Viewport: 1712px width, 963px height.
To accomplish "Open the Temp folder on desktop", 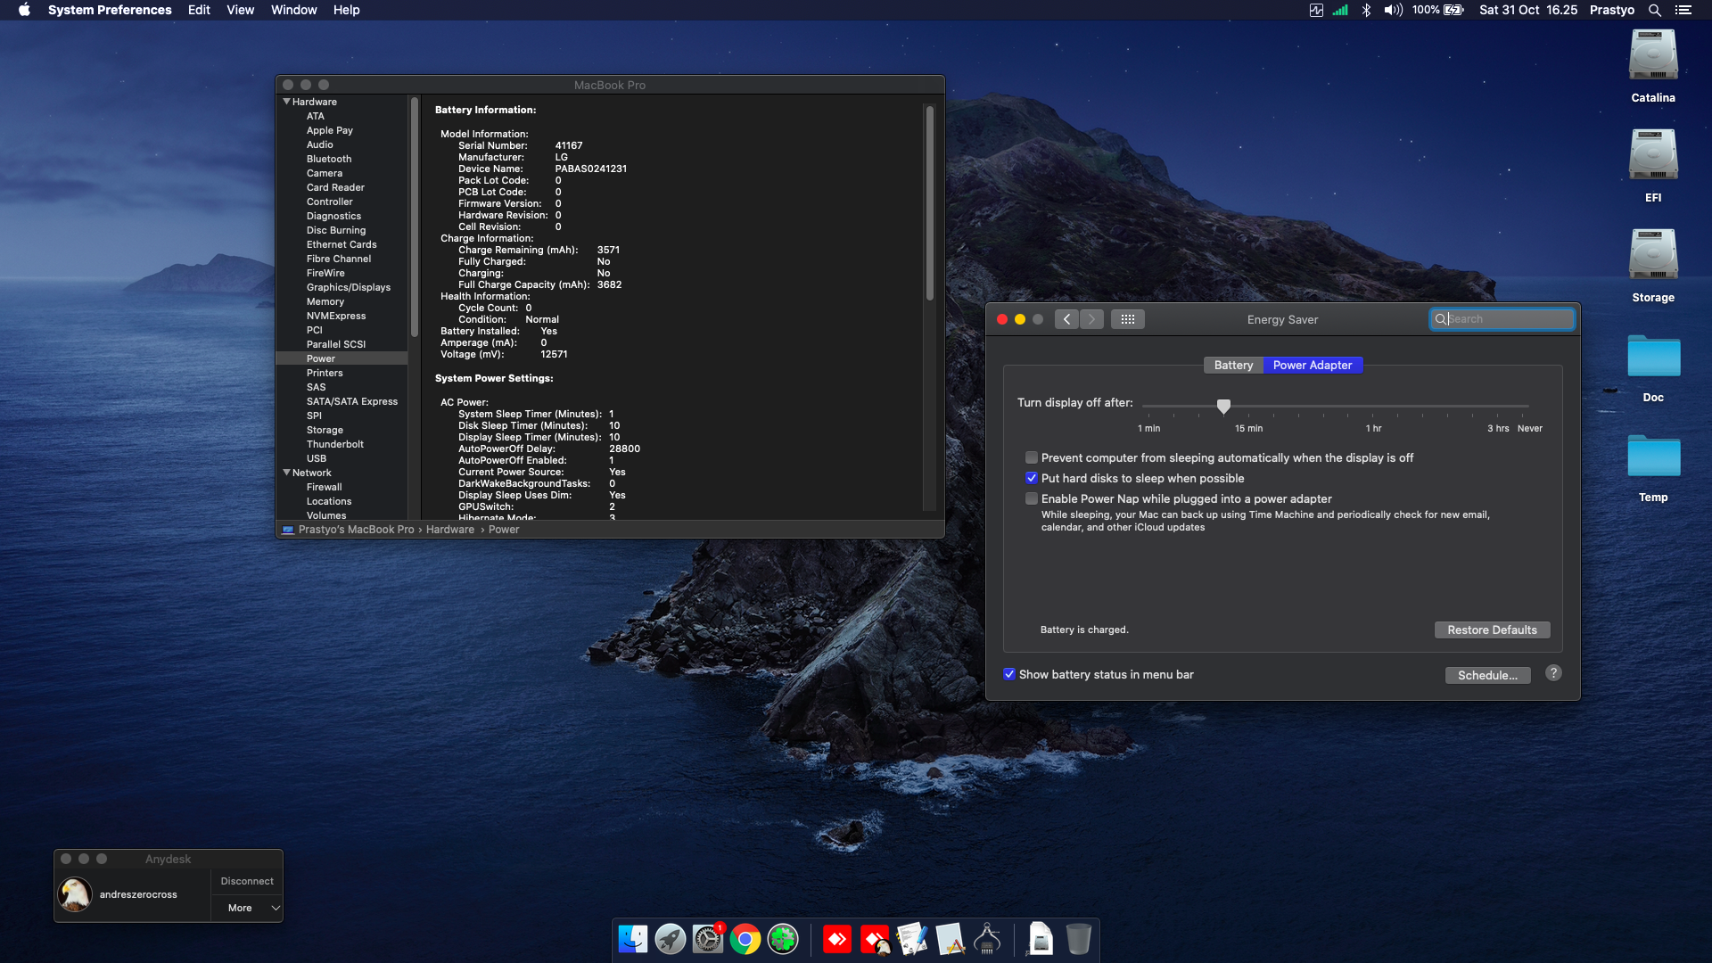I will tap(1653, 457).
